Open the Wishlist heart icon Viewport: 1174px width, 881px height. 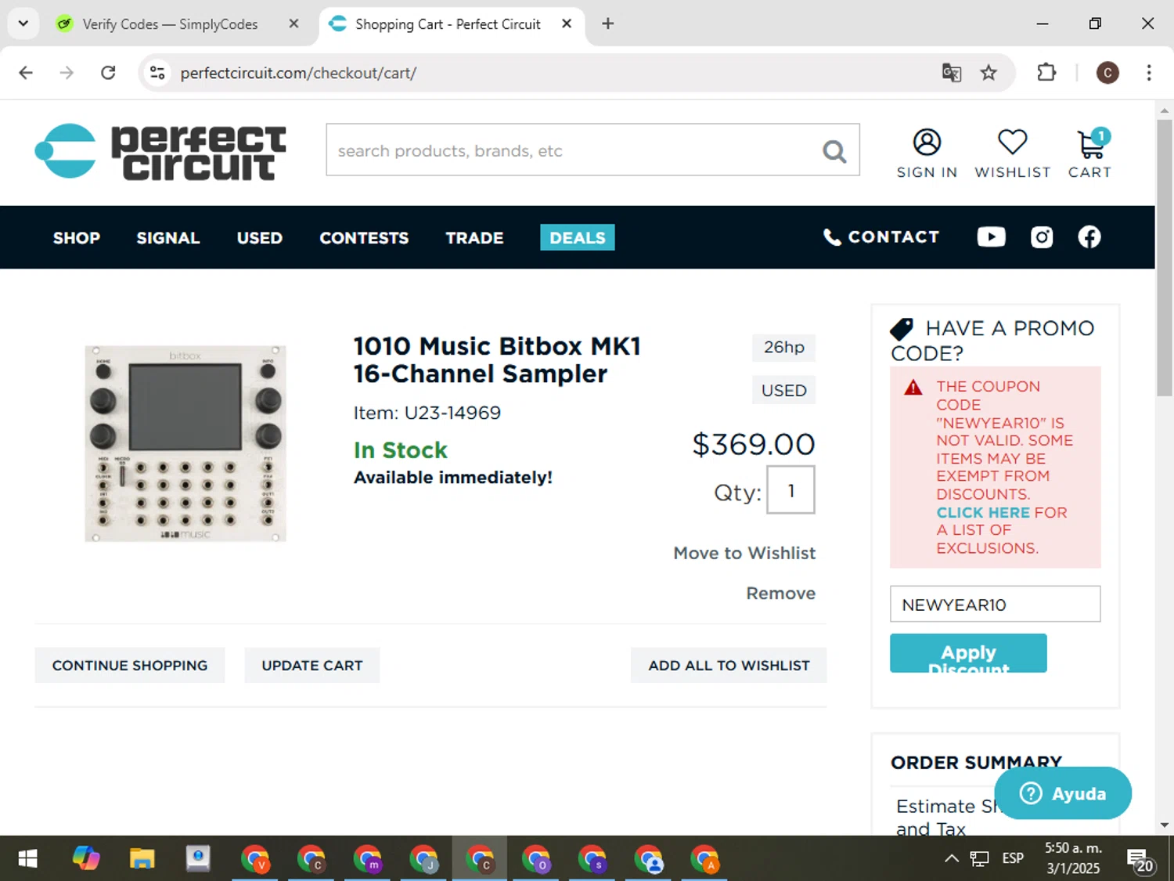(1012, 143)
